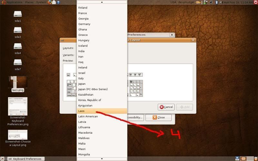
Task: Open the mail icon in top panel
Action: [54, 2]
